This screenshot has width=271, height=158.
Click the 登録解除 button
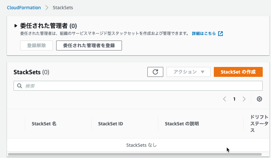click(36, 46)
